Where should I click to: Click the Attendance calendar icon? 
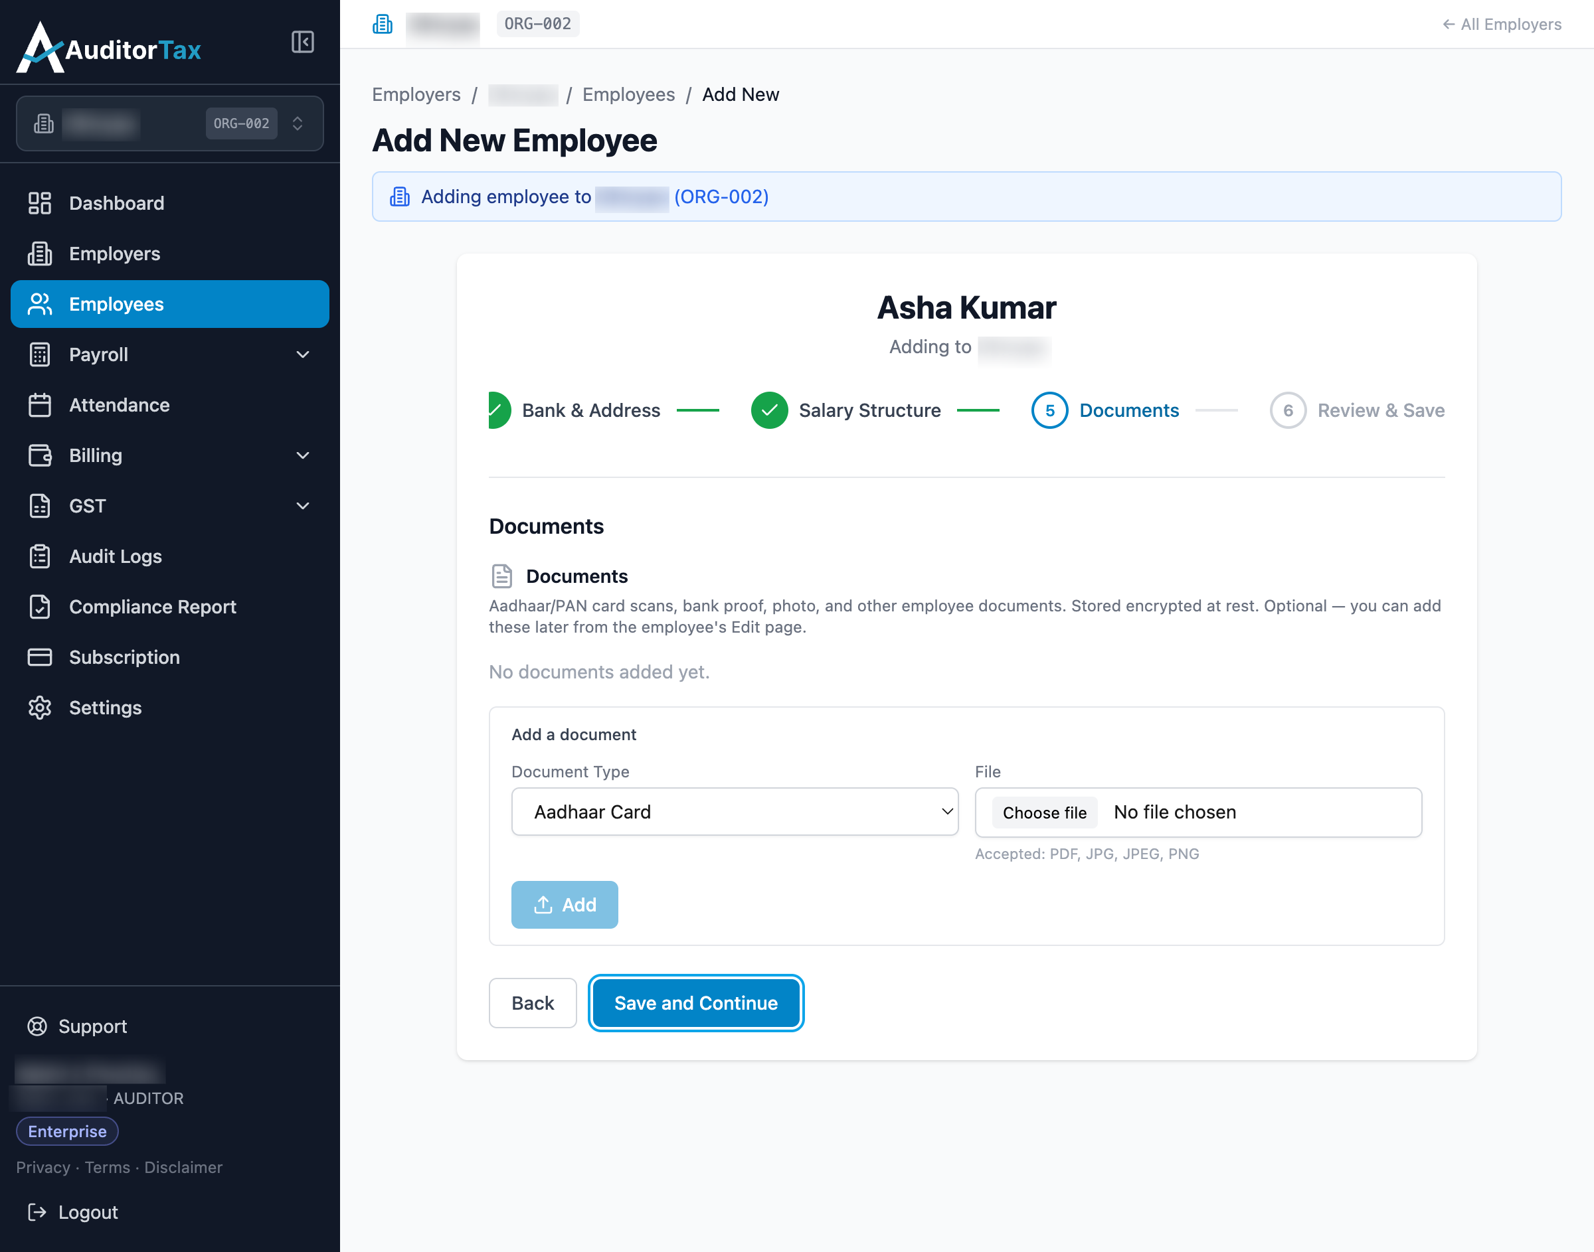(40, 406)
